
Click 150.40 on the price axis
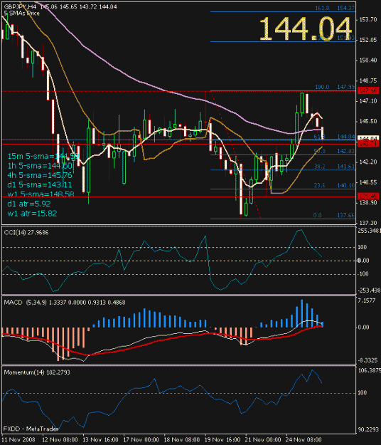tap(368, 61)
